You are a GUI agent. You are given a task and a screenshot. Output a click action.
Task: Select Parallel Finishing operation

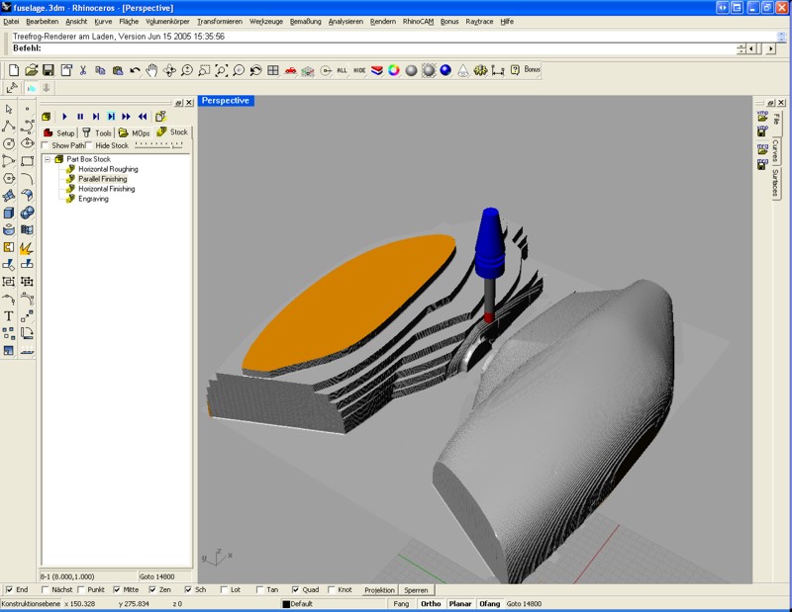(x=103, y=179)
